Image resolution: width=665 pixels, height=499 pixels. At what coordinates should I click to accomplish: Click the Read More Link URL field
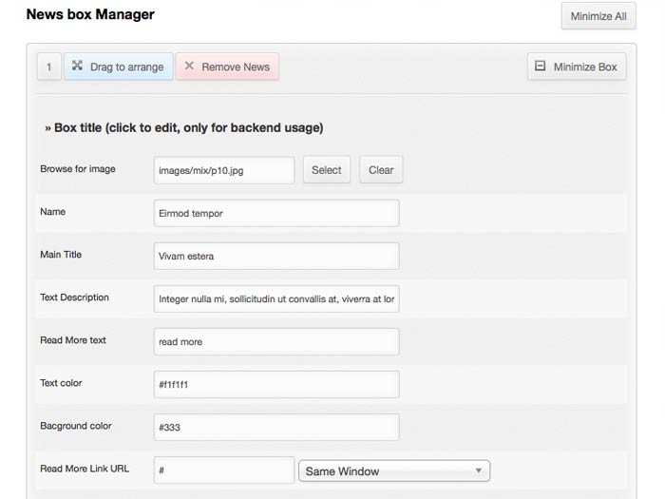click(224, 470)
